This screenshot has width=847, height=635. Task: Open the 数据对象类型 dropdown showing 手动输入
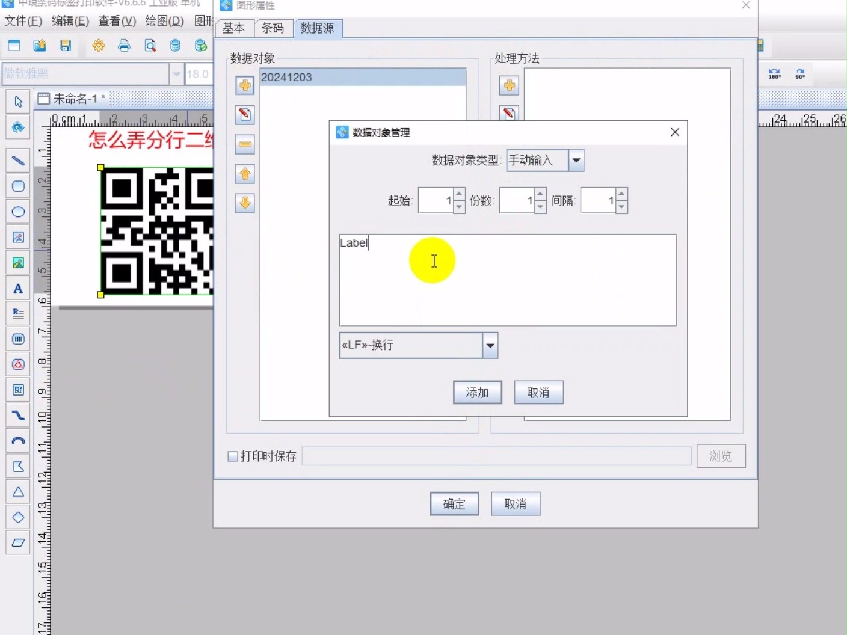coord(576,161)
